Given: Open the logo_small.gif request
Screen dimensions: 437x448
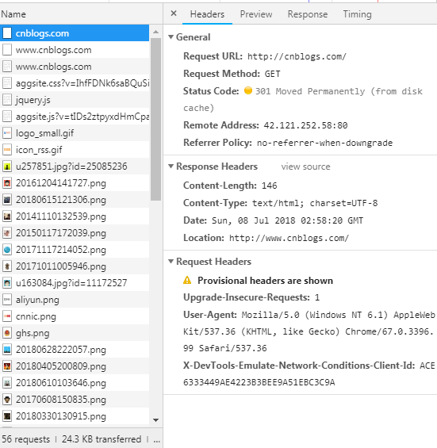Looking at the screenshot, I should pyautogui.click(x=75, y=133).
